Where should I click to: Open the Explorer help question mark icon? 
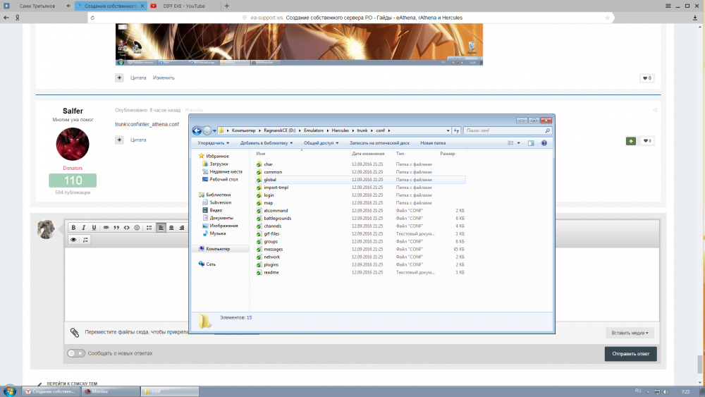click(544, 143)
